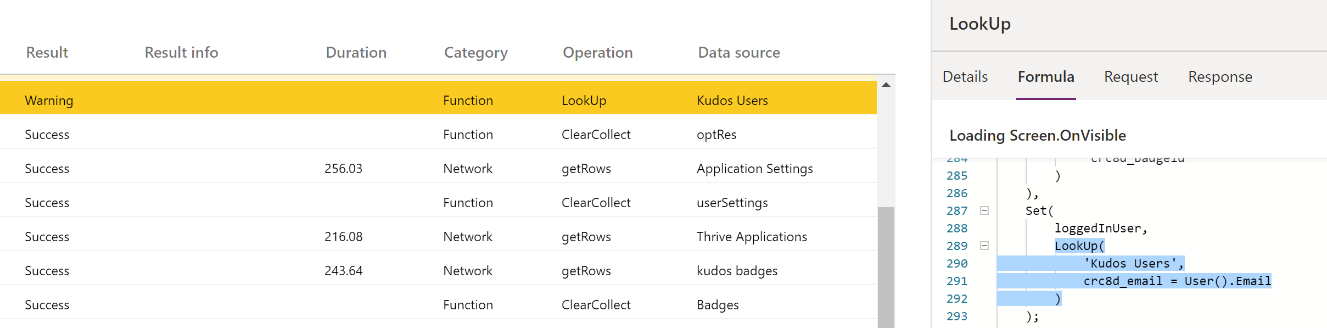Viewport: 1327px width, 328px height.
Task: Select the Formula tab
Action: pos(1045,77)
